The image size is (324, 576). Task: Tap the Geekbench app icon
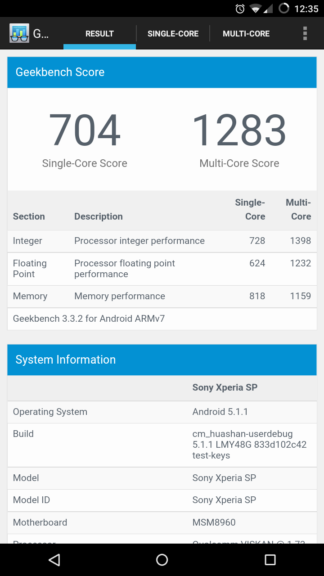[x=19, y=33]
